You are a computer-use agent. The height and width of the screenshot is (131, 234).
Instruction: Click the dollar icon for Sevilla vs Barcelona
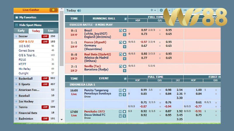tap(124, 70)
